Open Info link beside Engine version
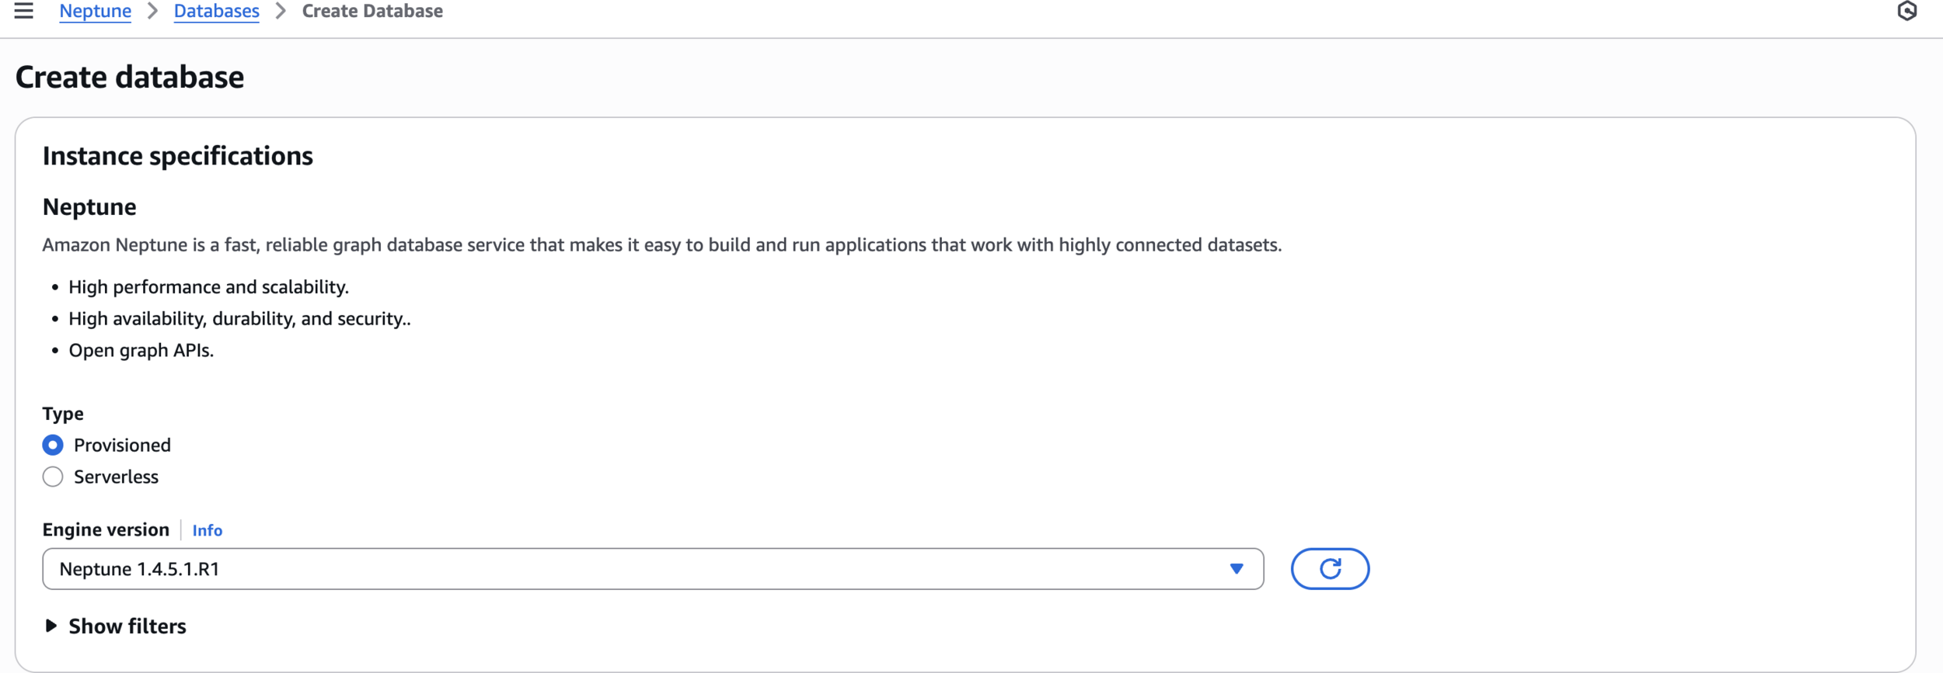 coord(207,530)
